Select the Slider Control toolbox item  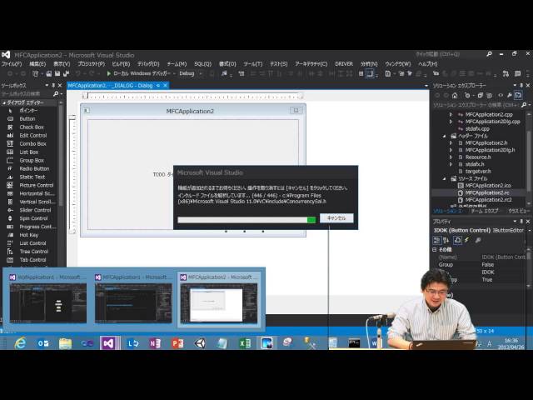(35, 210)
